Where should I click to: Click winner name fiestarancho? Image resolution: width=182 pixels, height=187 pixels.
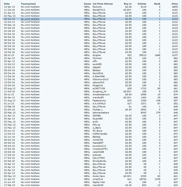[99, 100]
